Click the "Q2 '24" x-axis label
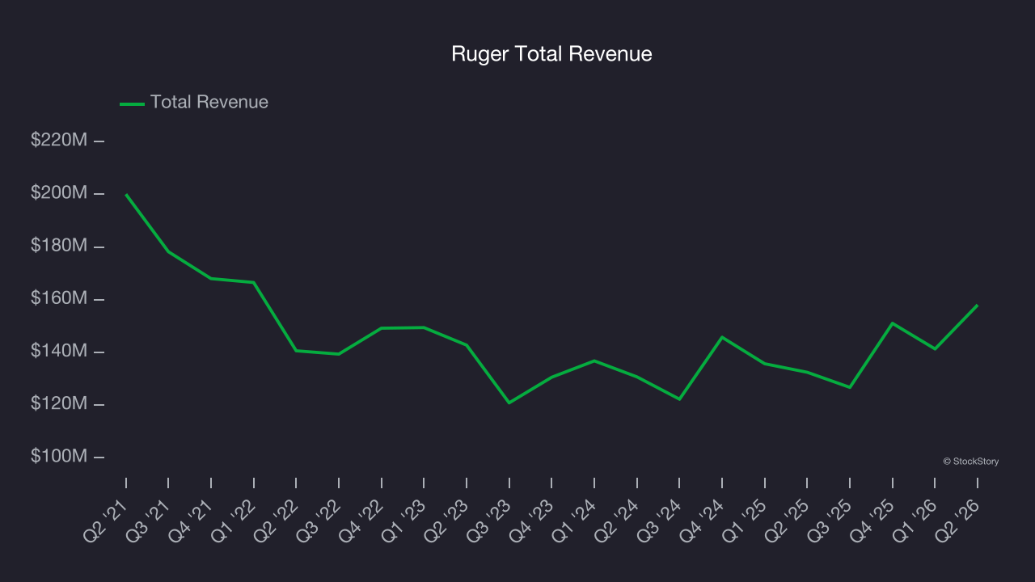1035x582 pixels. click(619, 519)
